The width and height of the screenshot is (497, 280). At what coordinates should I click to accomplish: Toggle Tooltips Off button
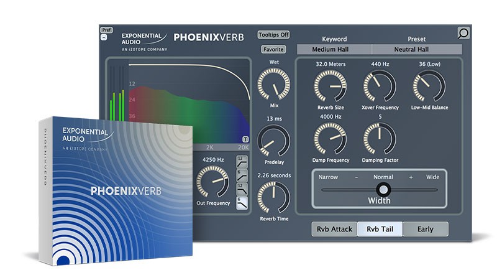pos(273,35)
